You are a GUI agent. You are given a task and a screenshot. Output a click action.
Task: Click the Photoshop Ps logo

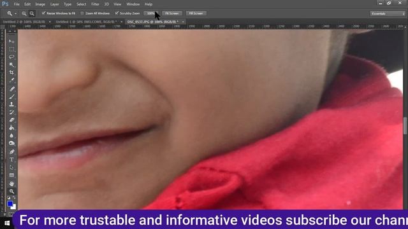[x=5, y=4]
